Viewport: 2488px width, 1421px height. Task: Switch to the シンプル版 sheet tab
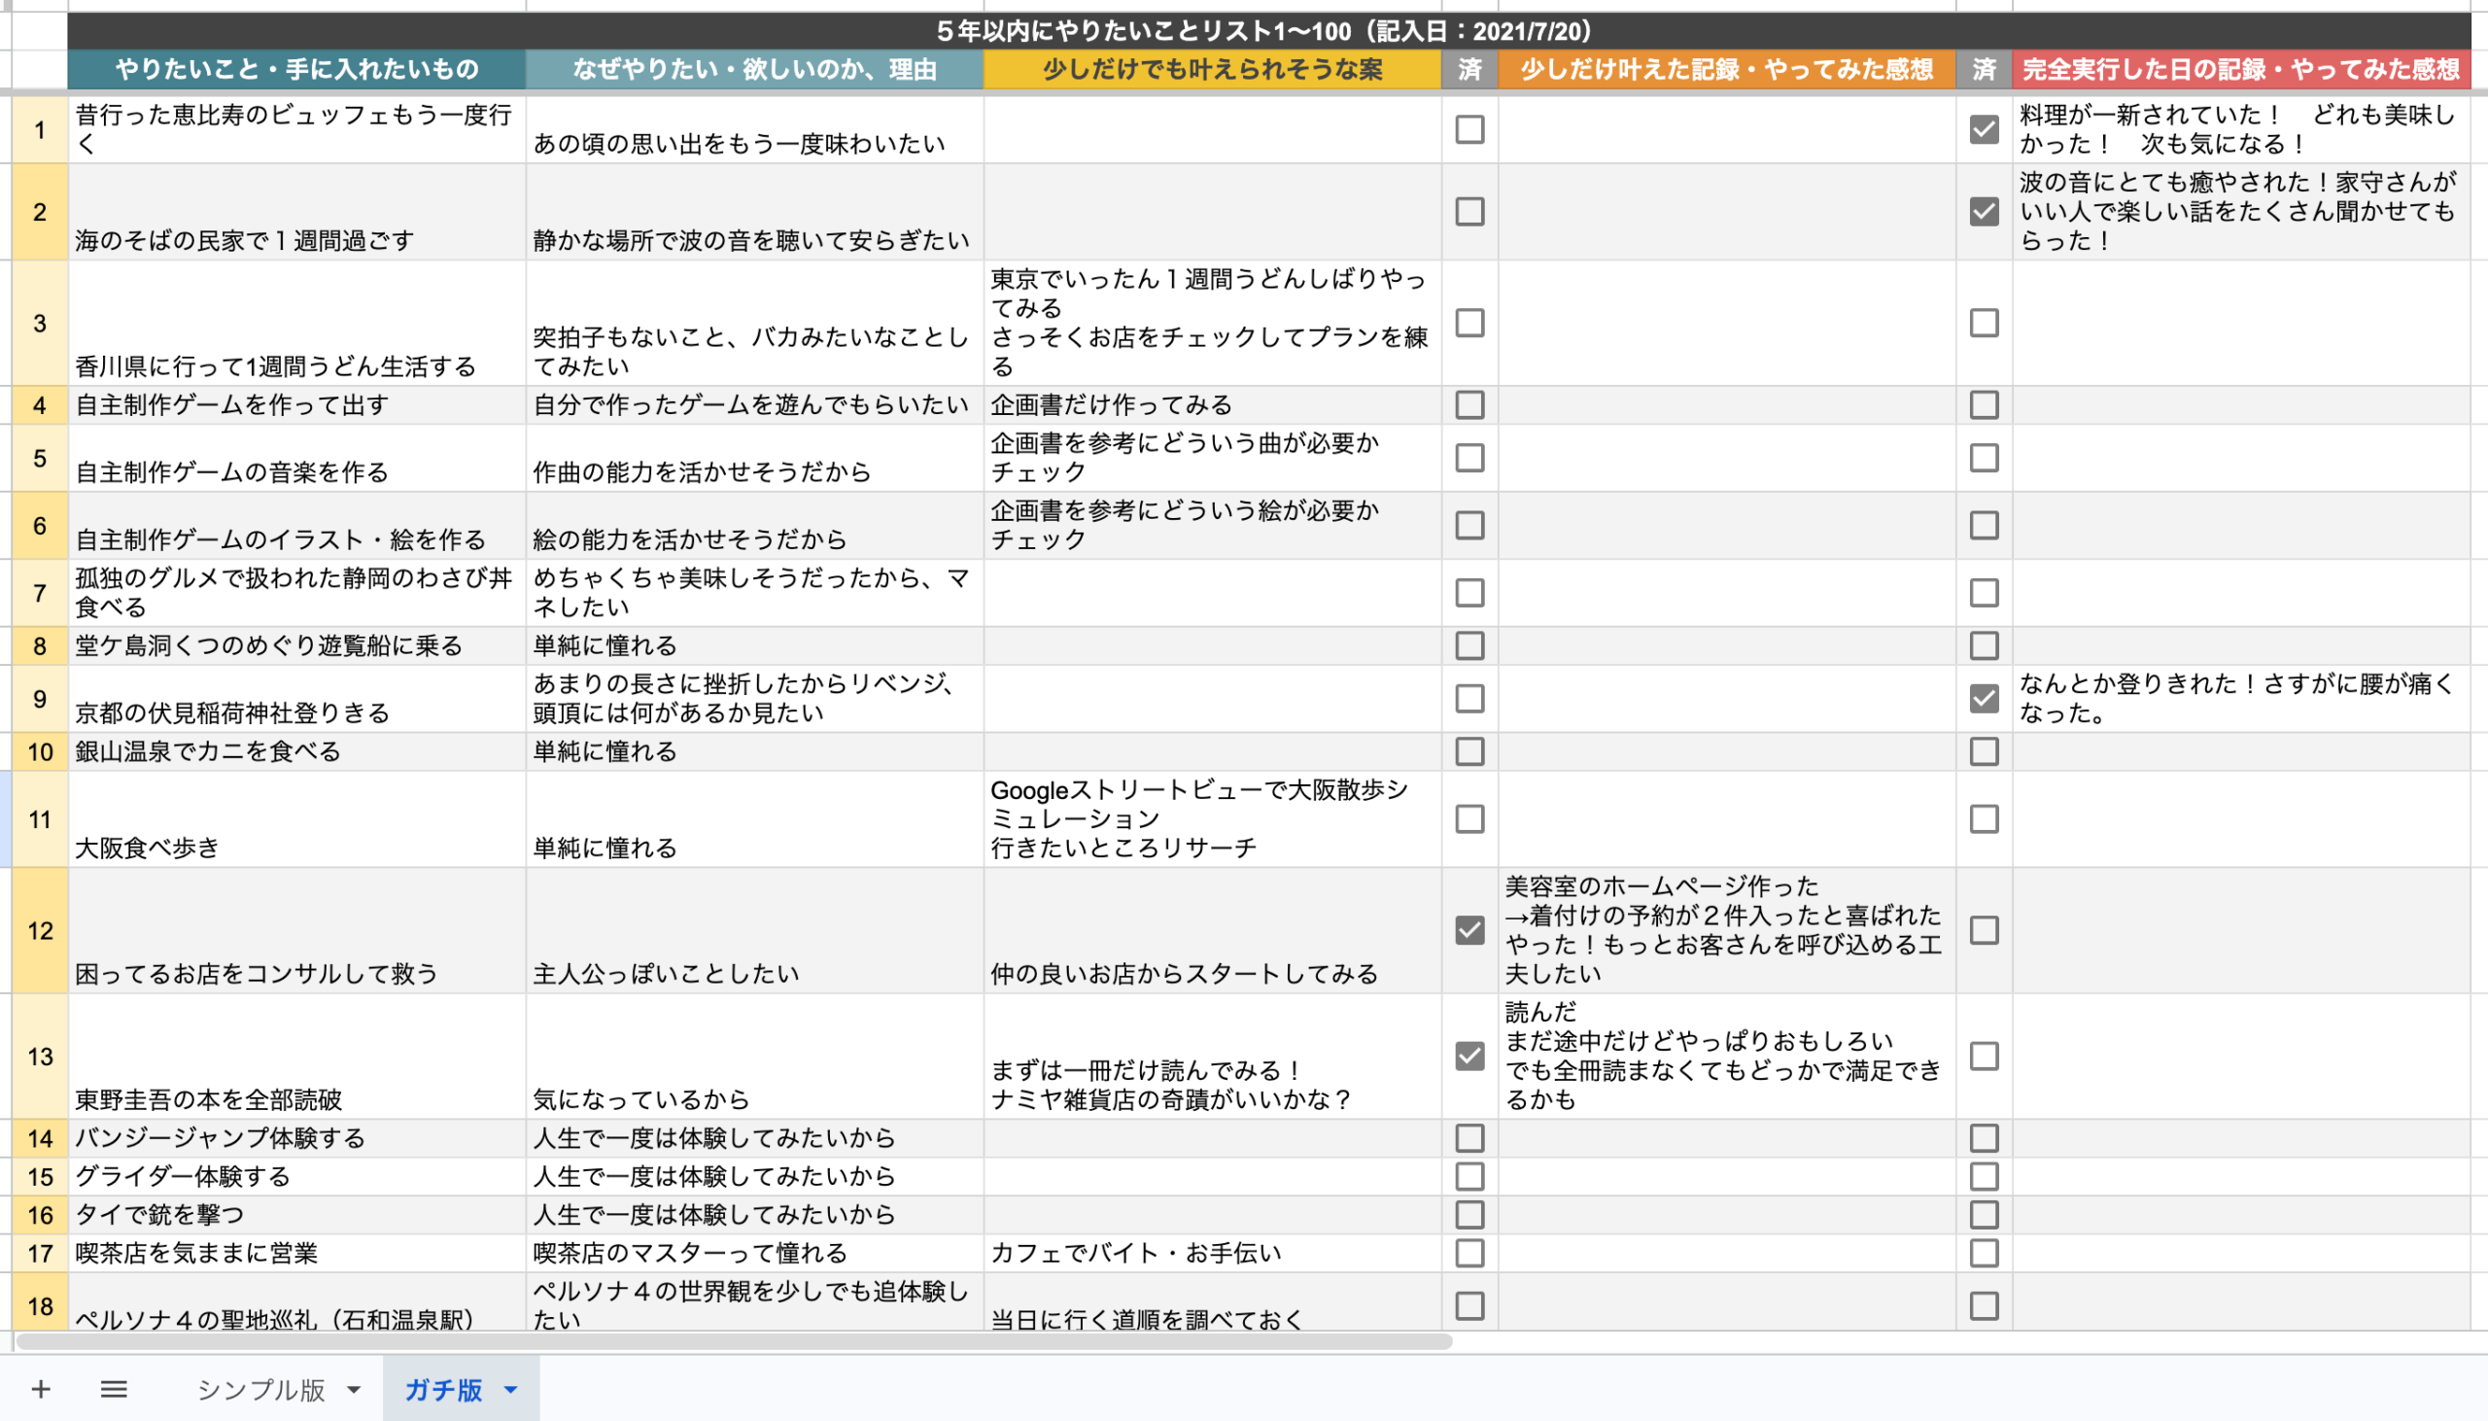(260, 1389)
